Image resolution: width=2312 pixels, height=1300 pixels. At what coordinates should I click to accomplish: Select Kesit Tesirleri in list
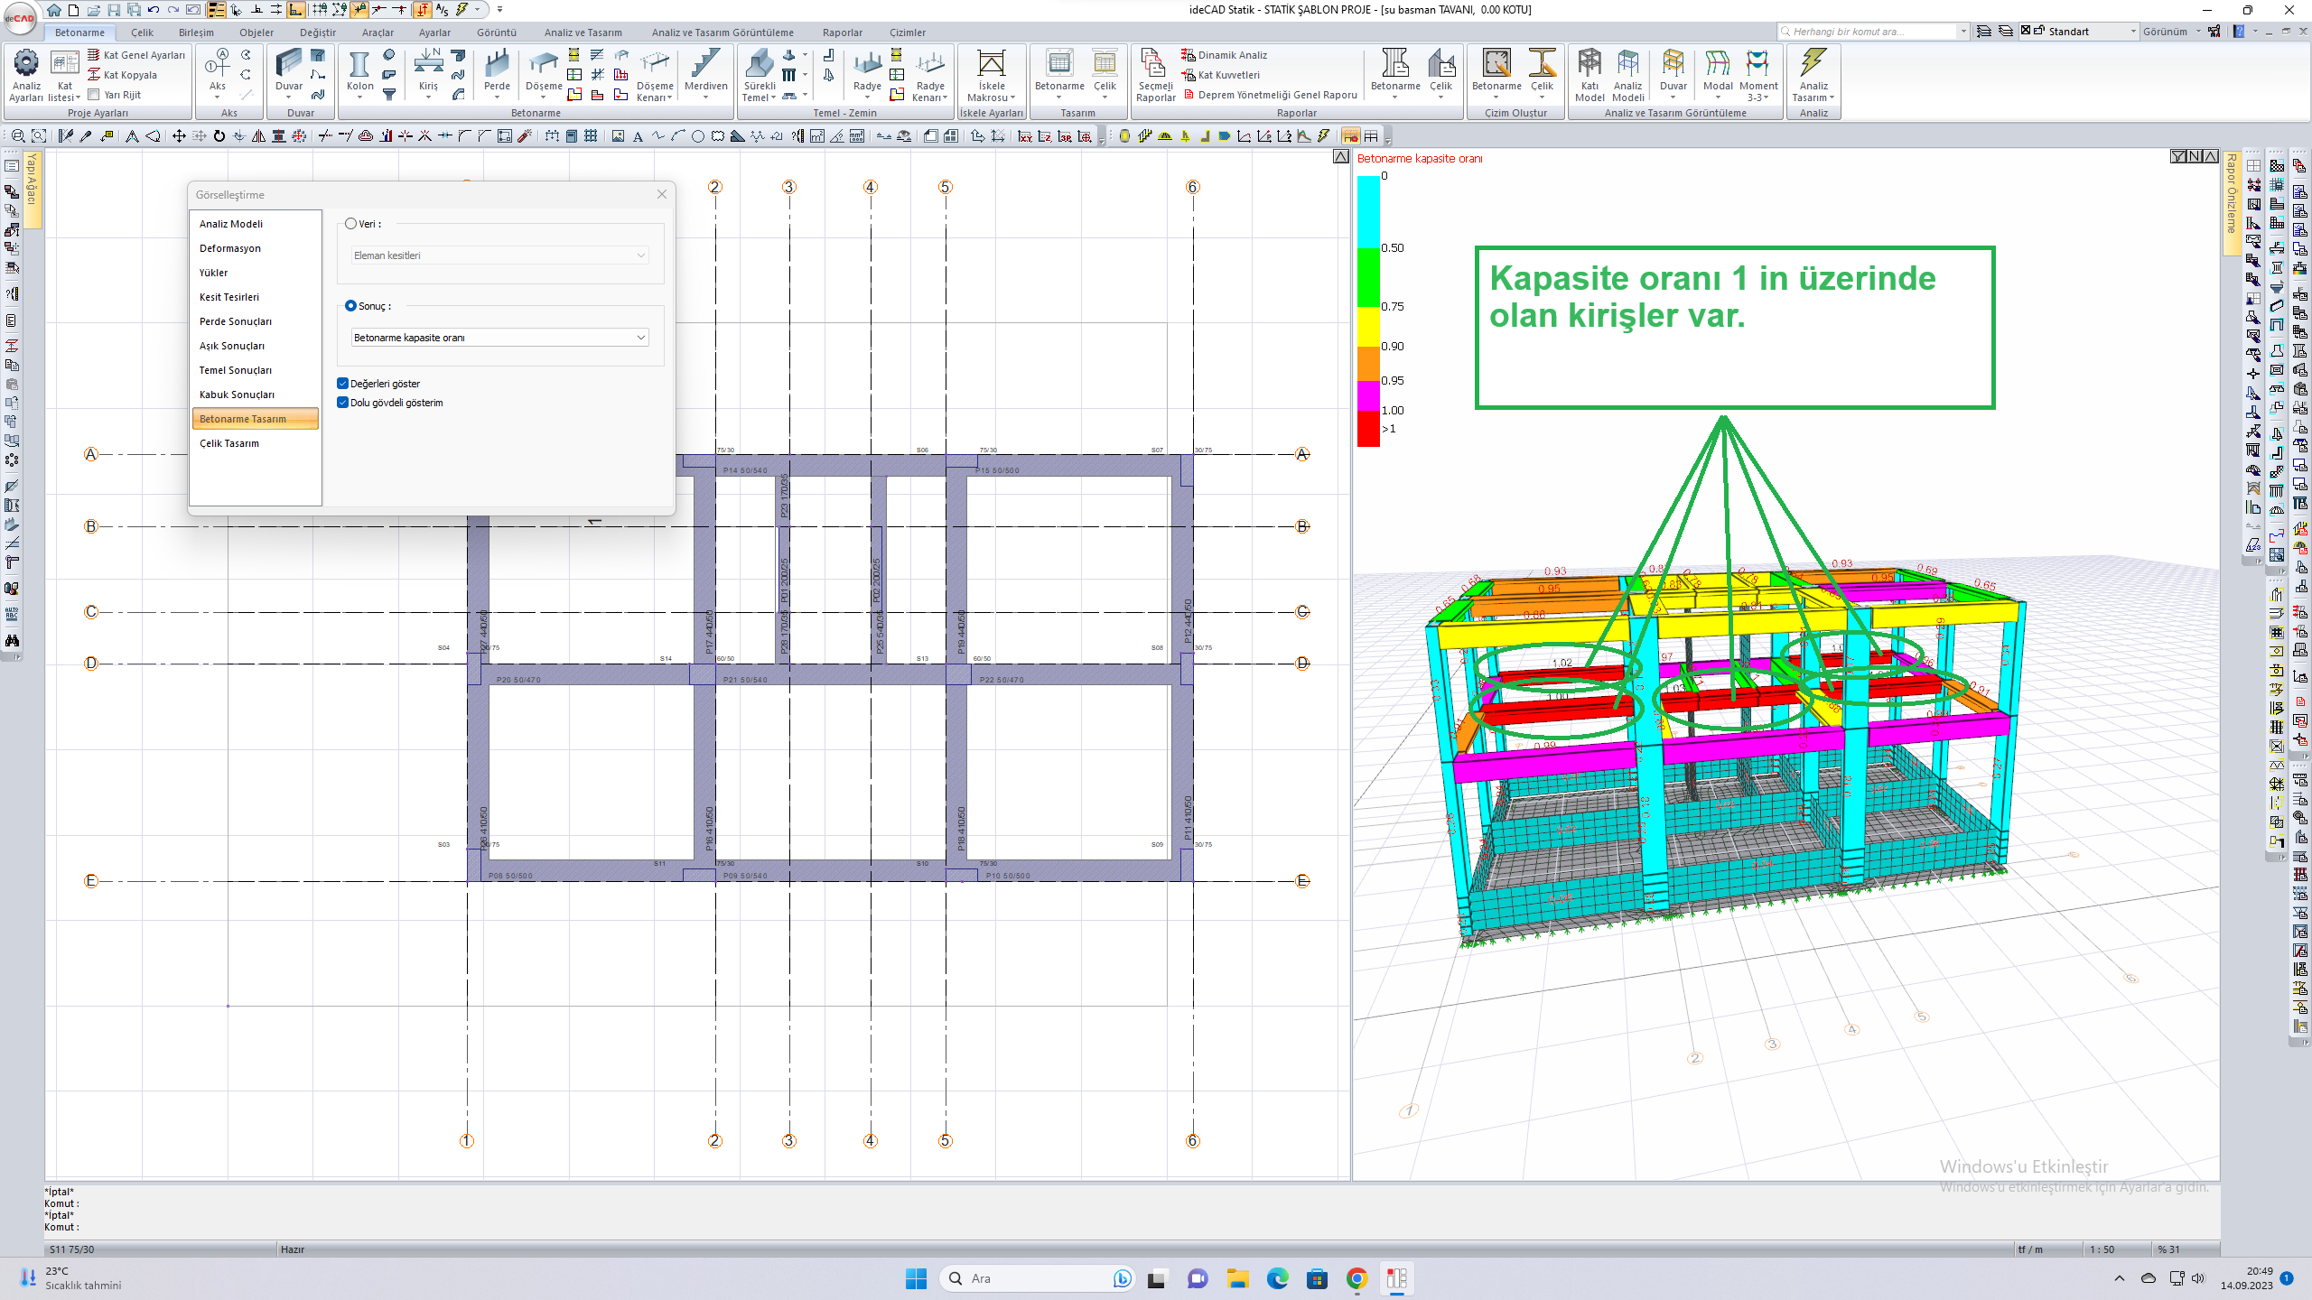(256, 297)
